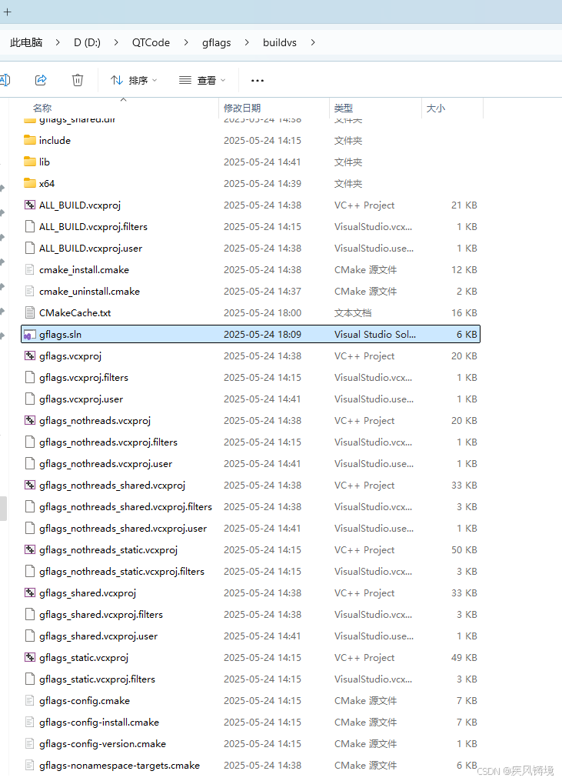The image size is (562, 781).
Task: Click the gflags_static.vcxproj project icon
Action: point(30,657)
